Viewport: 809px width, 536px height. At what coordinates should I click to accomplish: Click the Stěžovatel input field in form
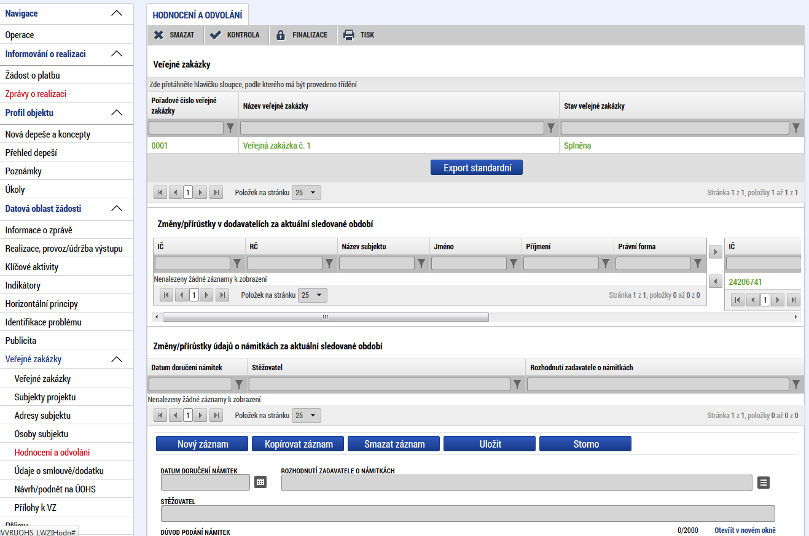click(467, 513)
